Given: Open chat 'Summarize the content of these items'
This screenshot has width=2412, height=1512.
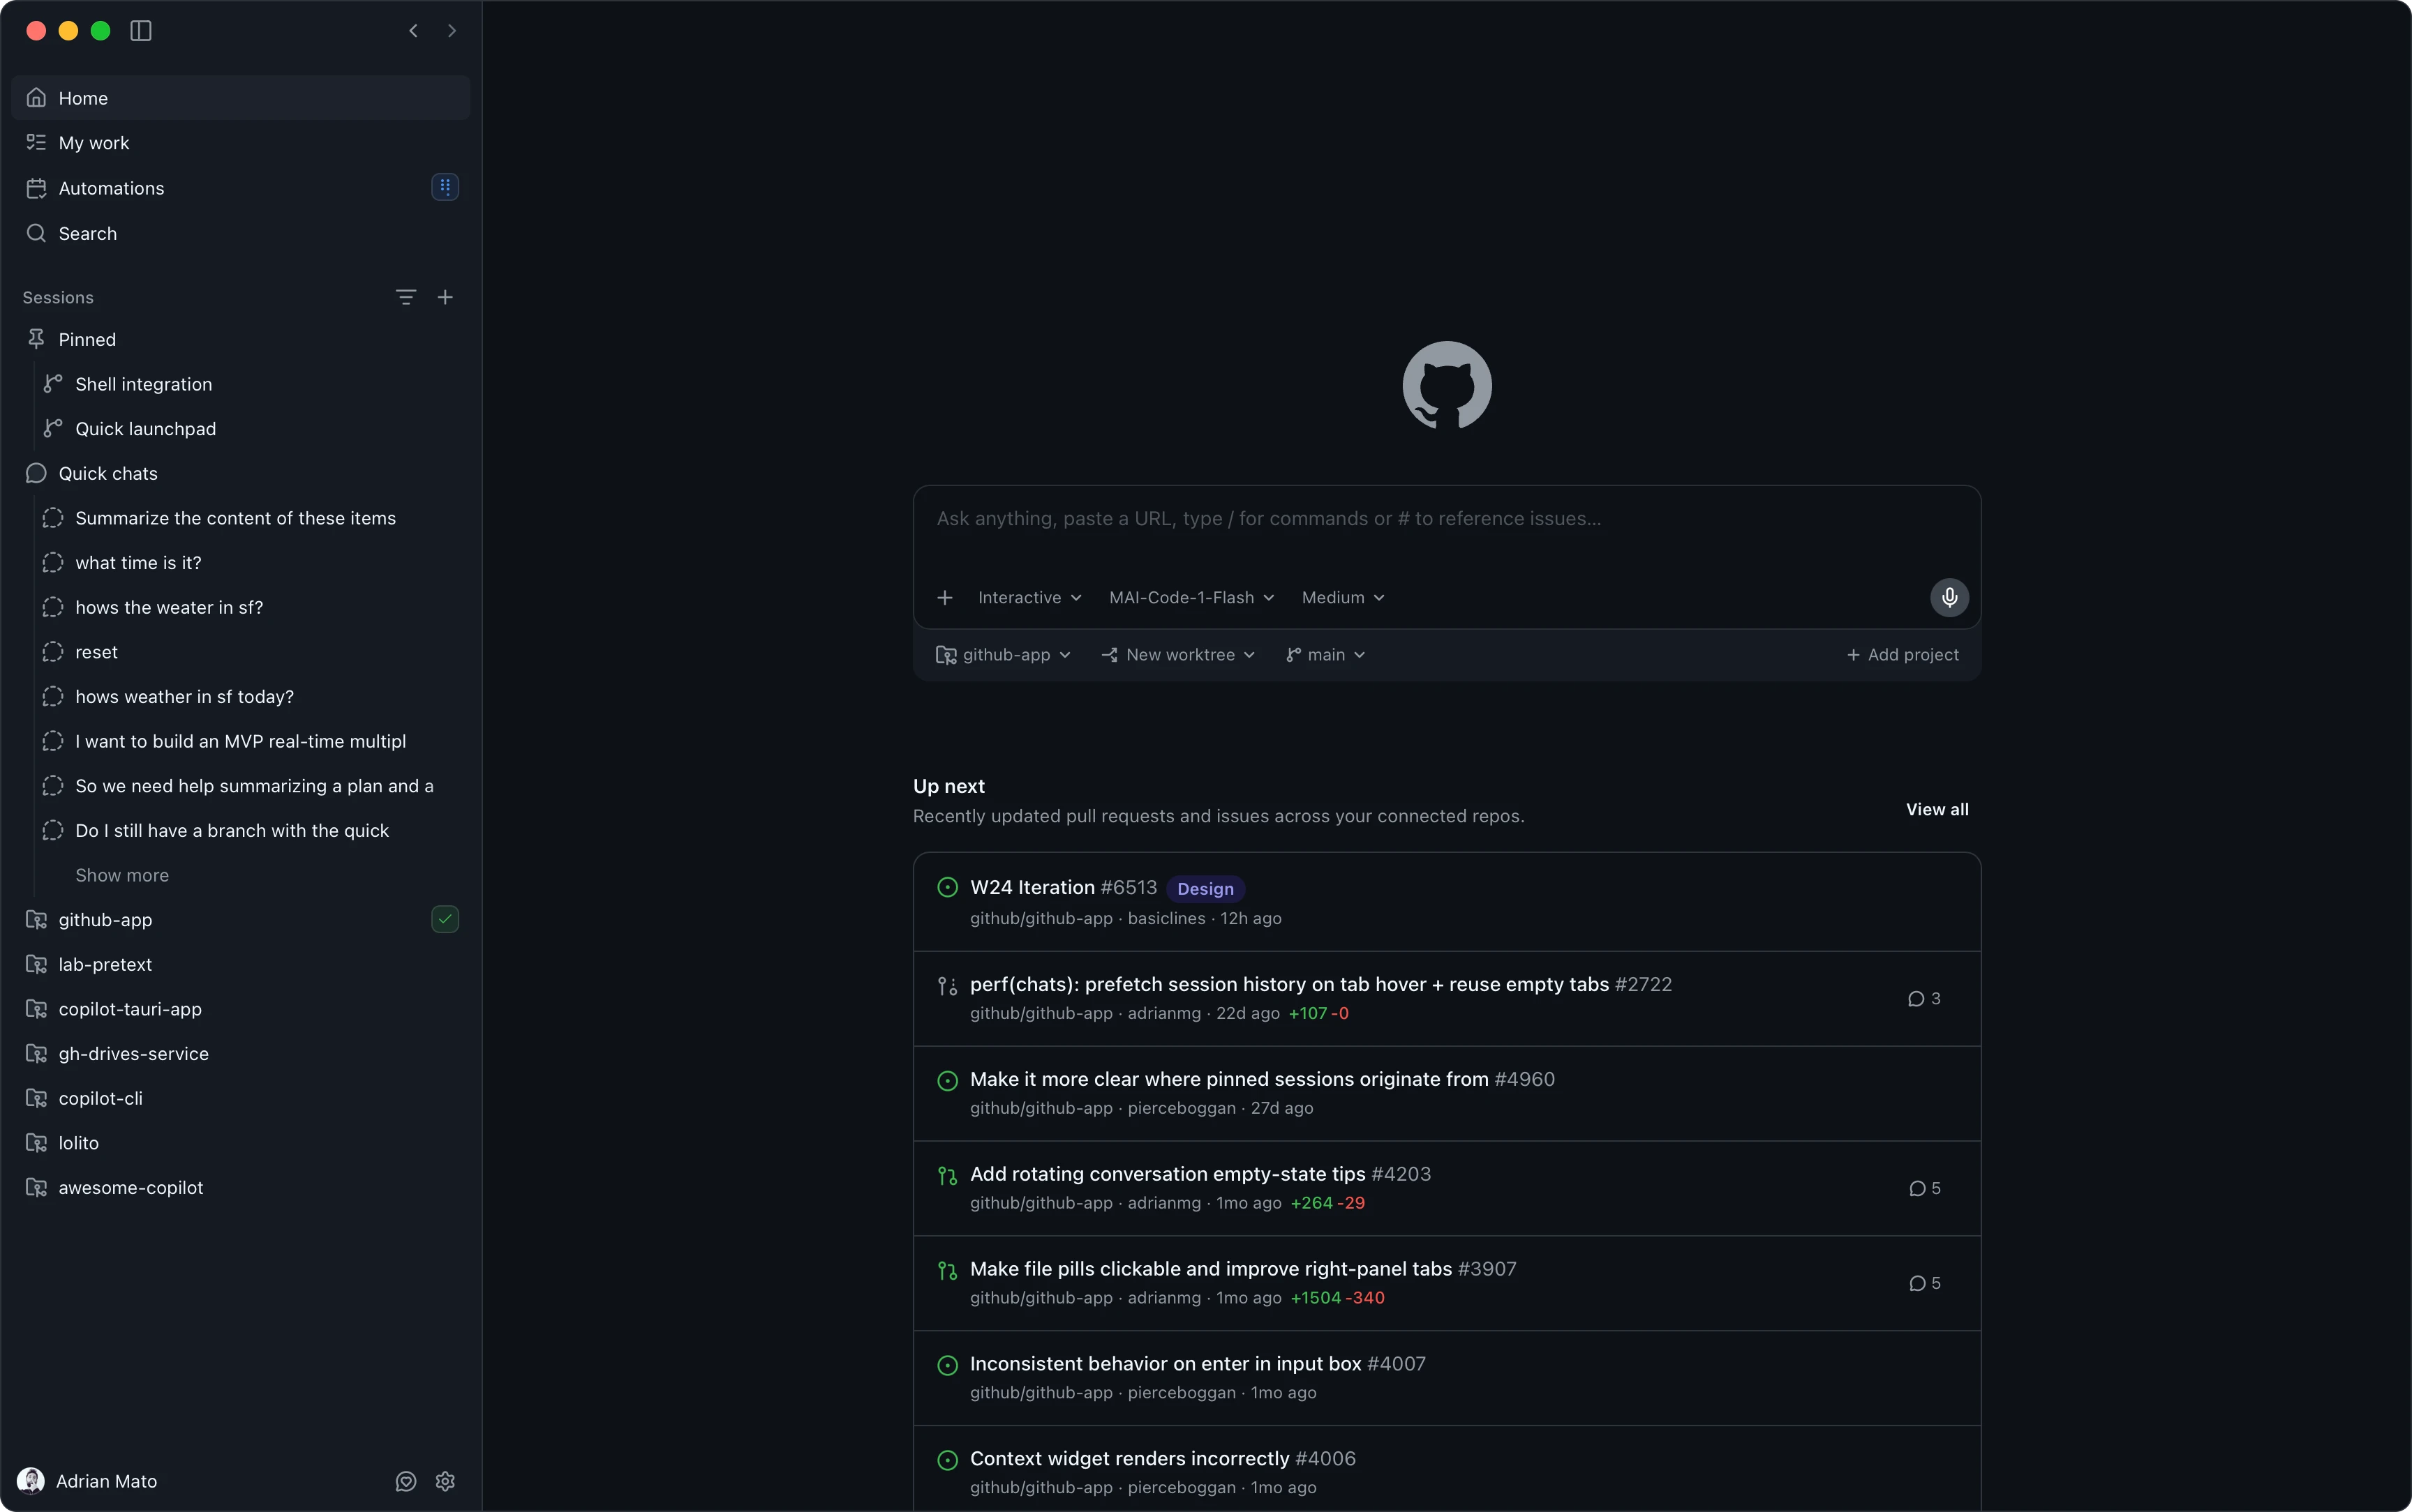Looking at the screenshot, I should tap(240, 518).
